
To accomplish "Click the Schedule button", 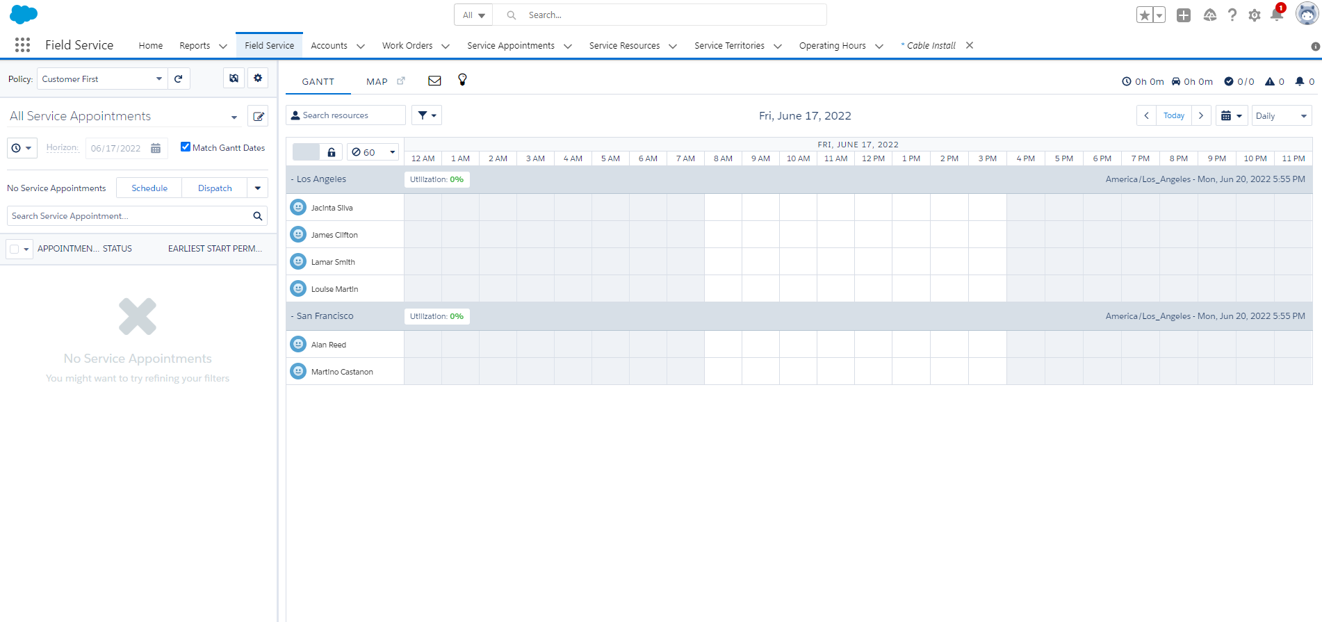I will click(149, 188).
